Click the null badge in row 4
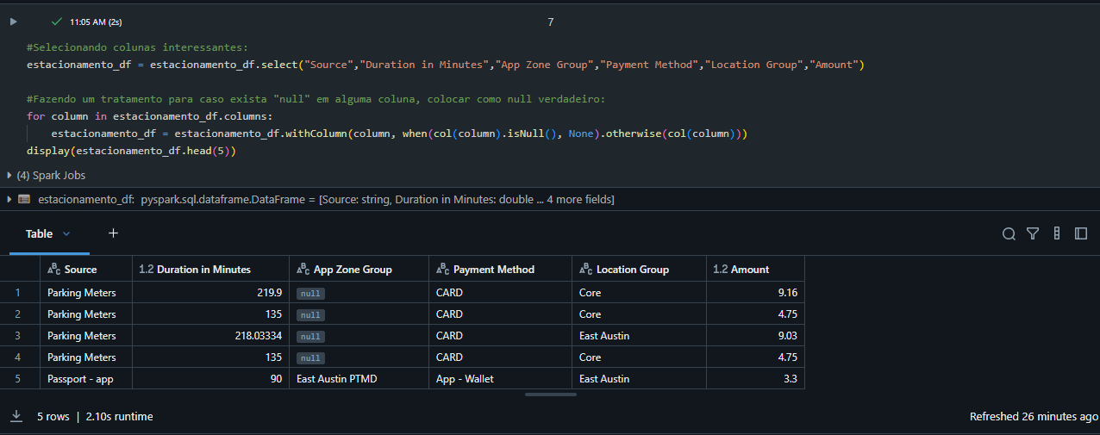The height and width of the screenshot is (435, 1100). tap(310, 357)
